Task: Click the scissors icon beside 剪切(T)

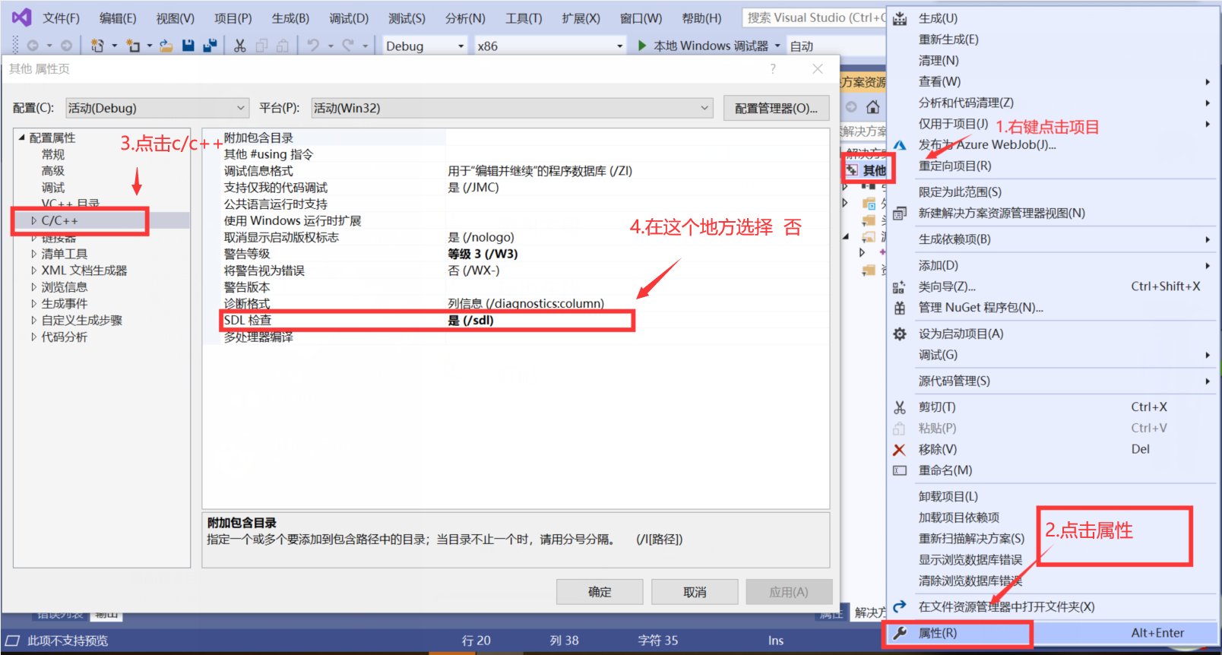Action: click(x=900, y=407)
